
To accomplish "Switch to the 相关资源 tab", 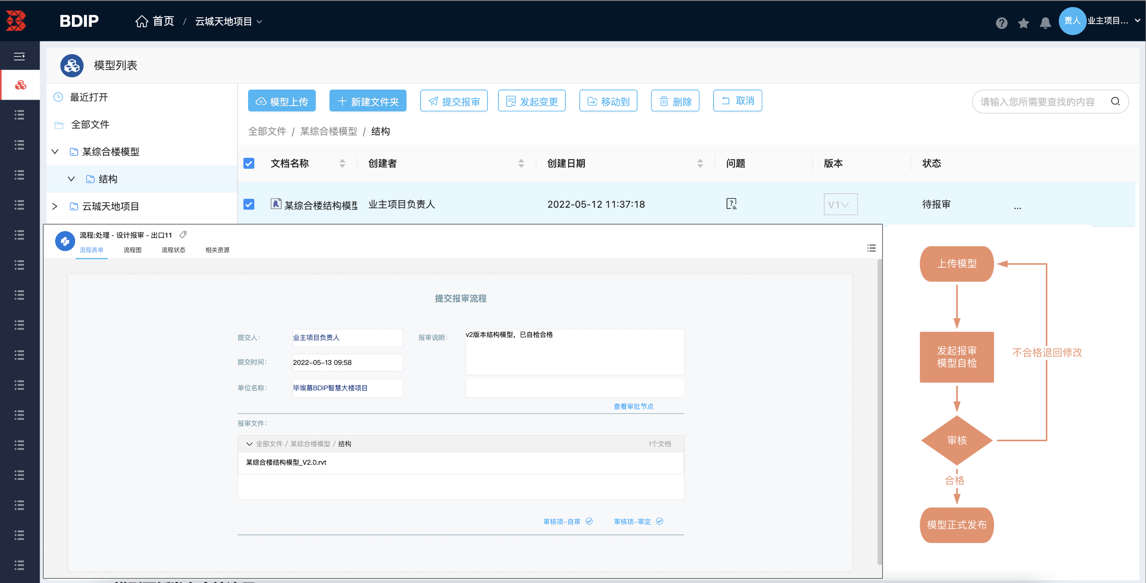I will (217, 250).
